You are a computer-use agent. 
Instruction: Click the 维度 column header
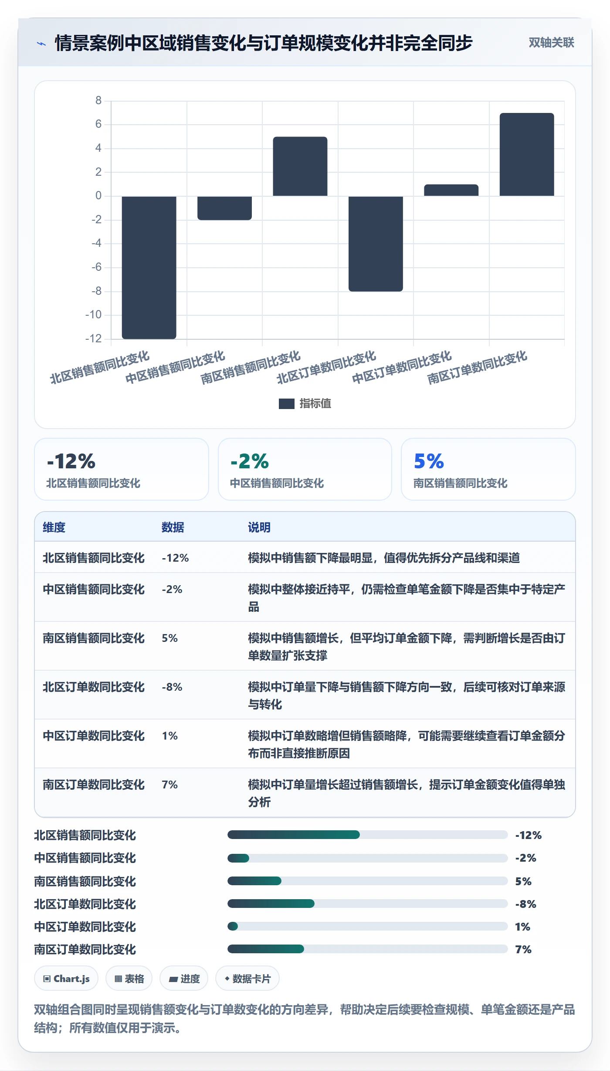pos(54,527)
